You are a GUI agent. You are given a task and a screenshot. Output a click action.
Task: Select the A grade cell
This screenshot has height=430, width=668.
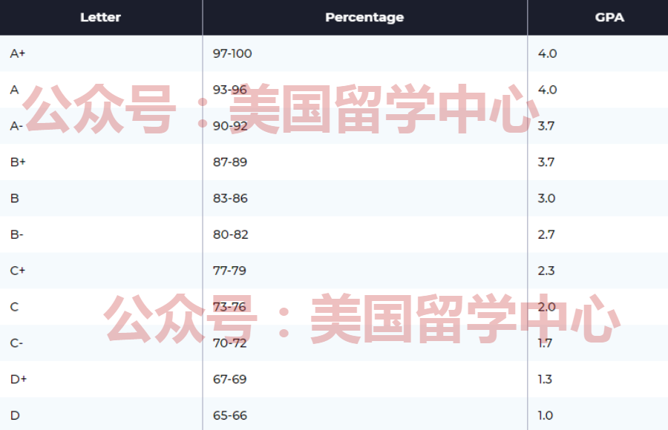click(13, 90)
